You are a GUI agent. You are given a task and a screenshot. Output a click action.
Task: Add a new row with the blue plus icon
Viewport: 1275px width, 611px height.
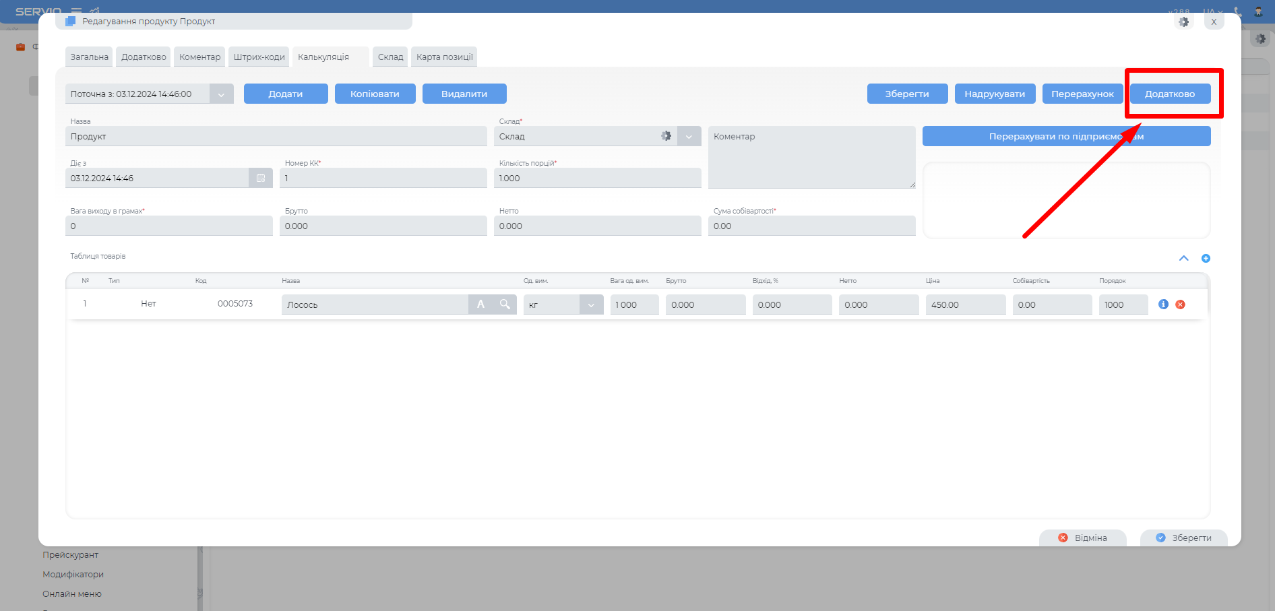point(1206,259)
